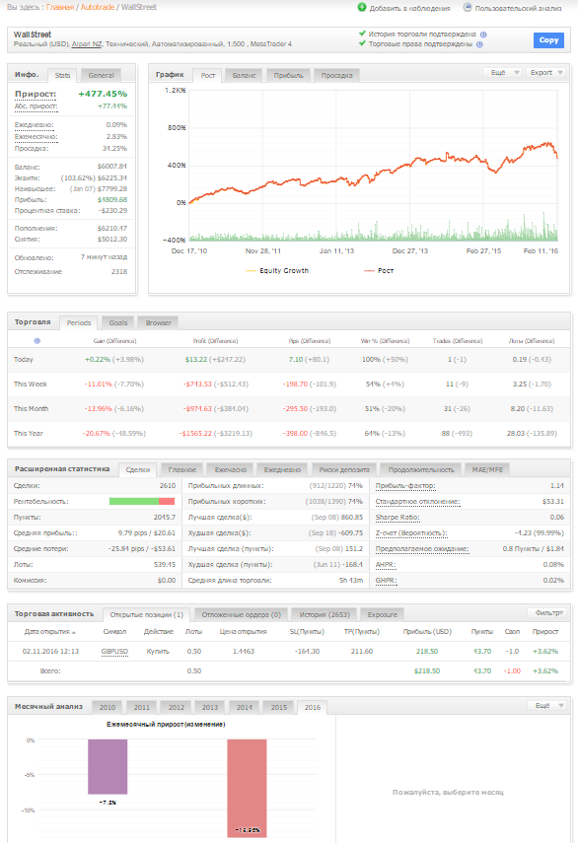Open the История (2653) tab
This screenshot has height=843, width=578.
pos(325,614)
